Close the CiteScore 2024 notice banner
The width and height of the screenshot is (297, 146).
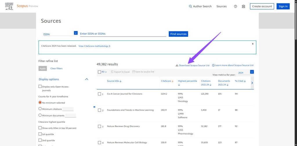tap(253, 44)
